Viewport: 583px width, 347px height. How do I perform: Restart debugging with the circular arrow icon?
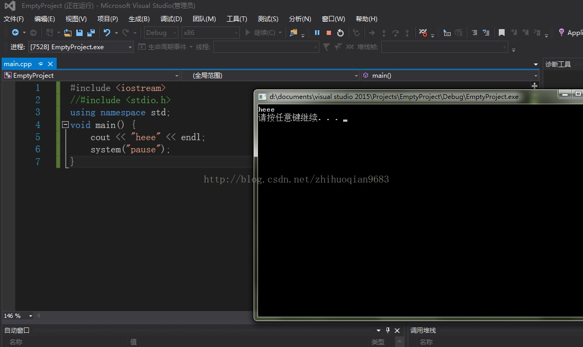(340, 33)
